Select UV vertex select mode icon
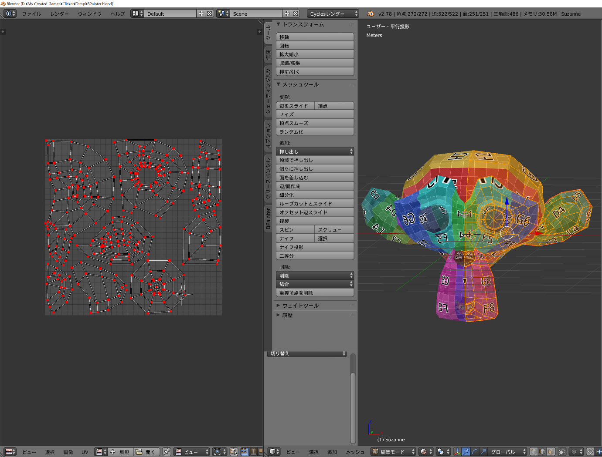 [x=244, y=452]
